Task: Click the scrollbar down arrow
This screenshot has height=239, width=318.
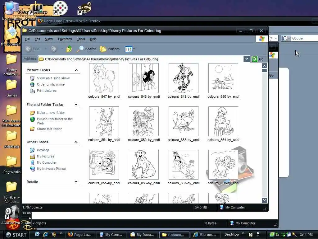Action: pyautogui.click(x=264, y=200)
